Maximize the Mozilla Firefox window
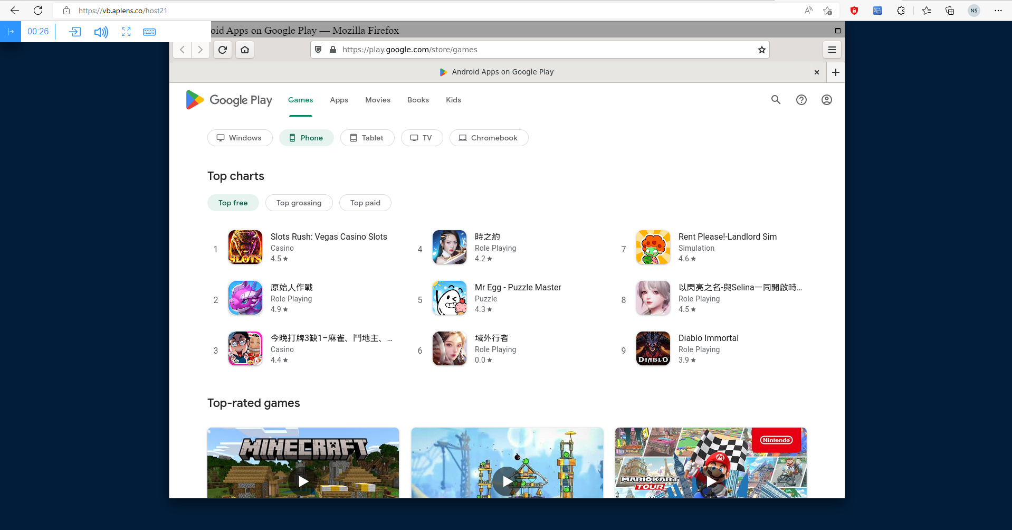Viewport: 1012px width, 530px height. coord(837,31)
